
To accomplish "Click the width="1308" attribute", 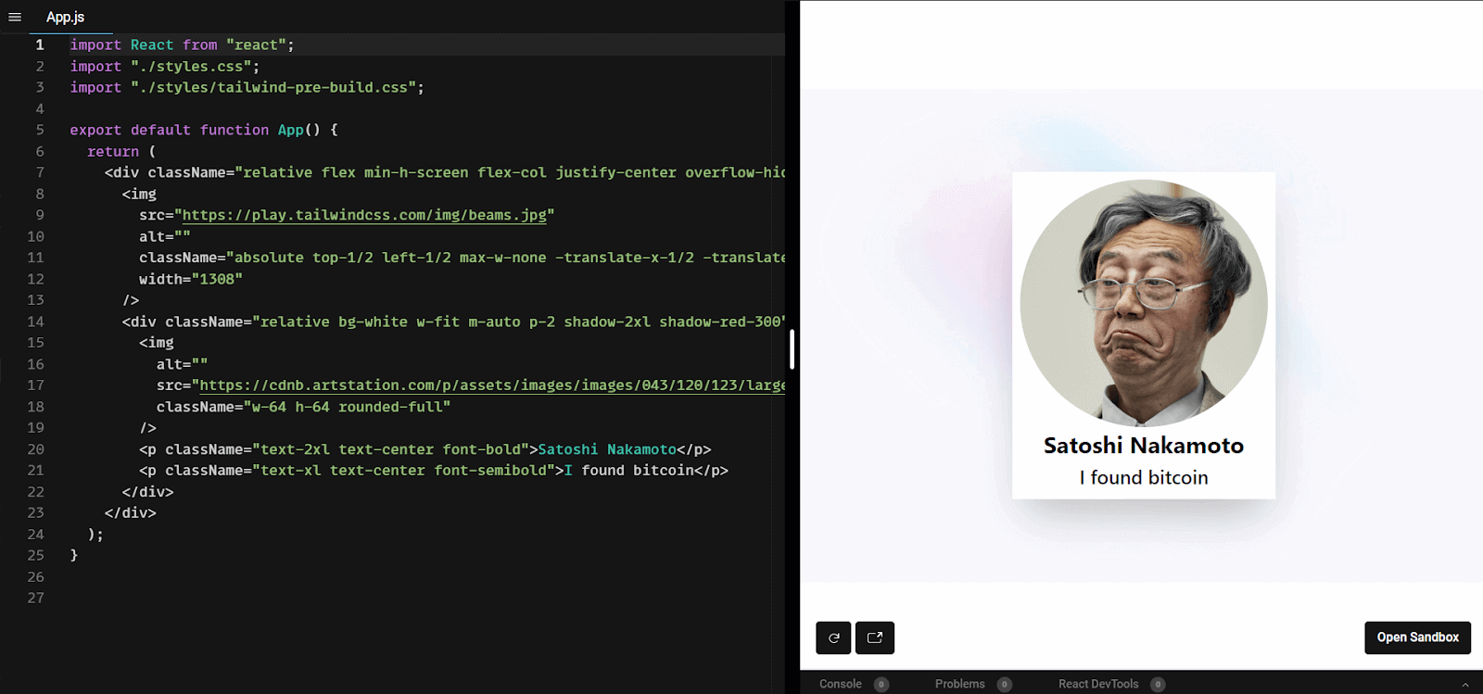I will pyautogui.click(x=191, y=279).
